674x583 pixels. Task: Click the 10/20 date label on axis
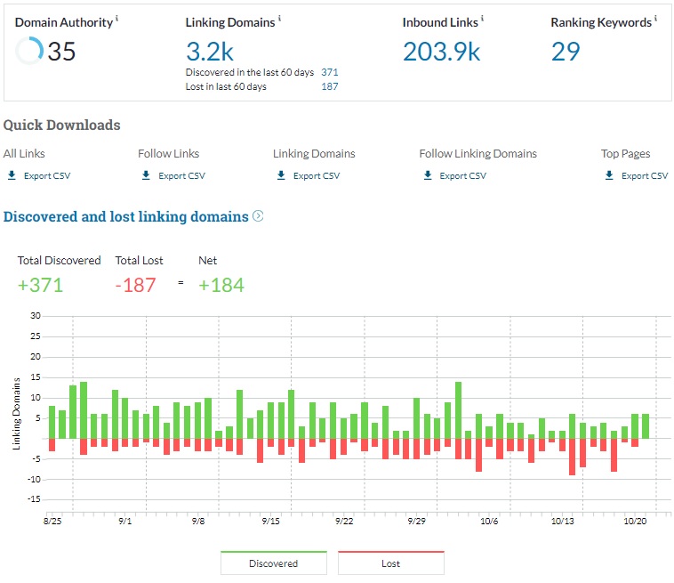[x=635, y=521]
